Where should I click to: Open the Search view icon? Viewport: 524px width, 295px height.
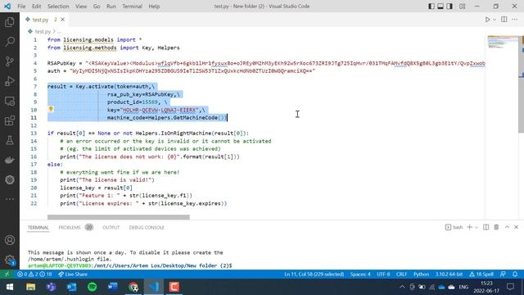point(10,42)
